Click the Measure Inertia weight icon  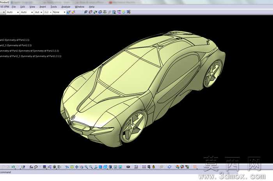point(153,167)
